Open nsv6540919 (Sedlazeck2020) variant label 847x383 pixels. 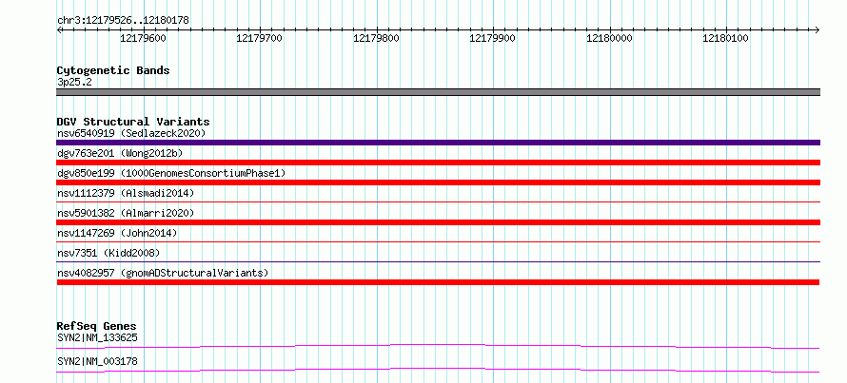tap(131, 133)
